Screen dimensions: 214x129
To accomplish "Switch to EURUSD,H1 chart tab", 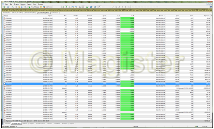I will 6,13.
